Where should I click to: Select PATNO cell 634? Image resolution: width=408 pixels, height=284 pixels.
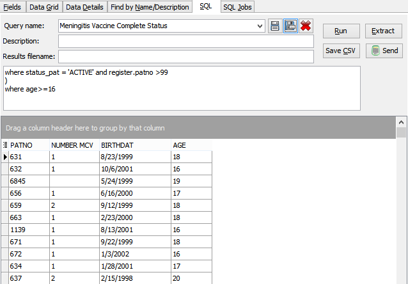pyautogui.click(x=29, y=266)
